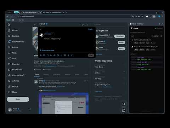Click the Flowly bookmark in the bookmarks bar

(8, 20)
